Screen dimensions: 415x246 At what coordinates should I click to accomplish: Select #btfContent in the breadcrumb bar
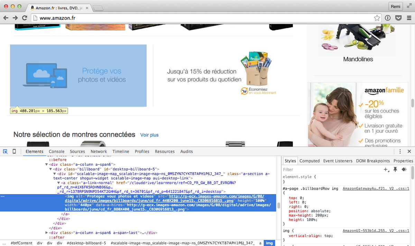[x=21, y=243]
